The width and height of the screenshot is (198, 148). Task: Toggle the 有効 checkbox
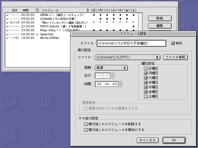[x=173, y=43]
